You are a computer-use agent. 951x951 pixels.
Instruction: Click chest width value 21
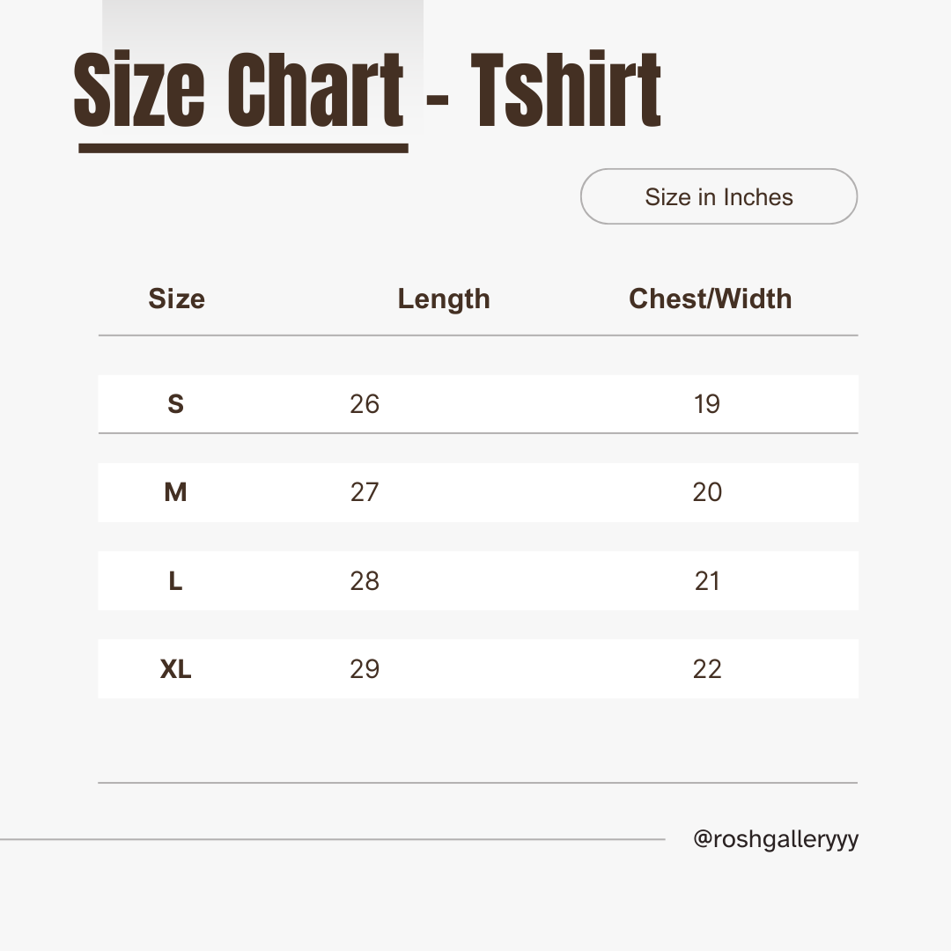[x=707, y=581]
